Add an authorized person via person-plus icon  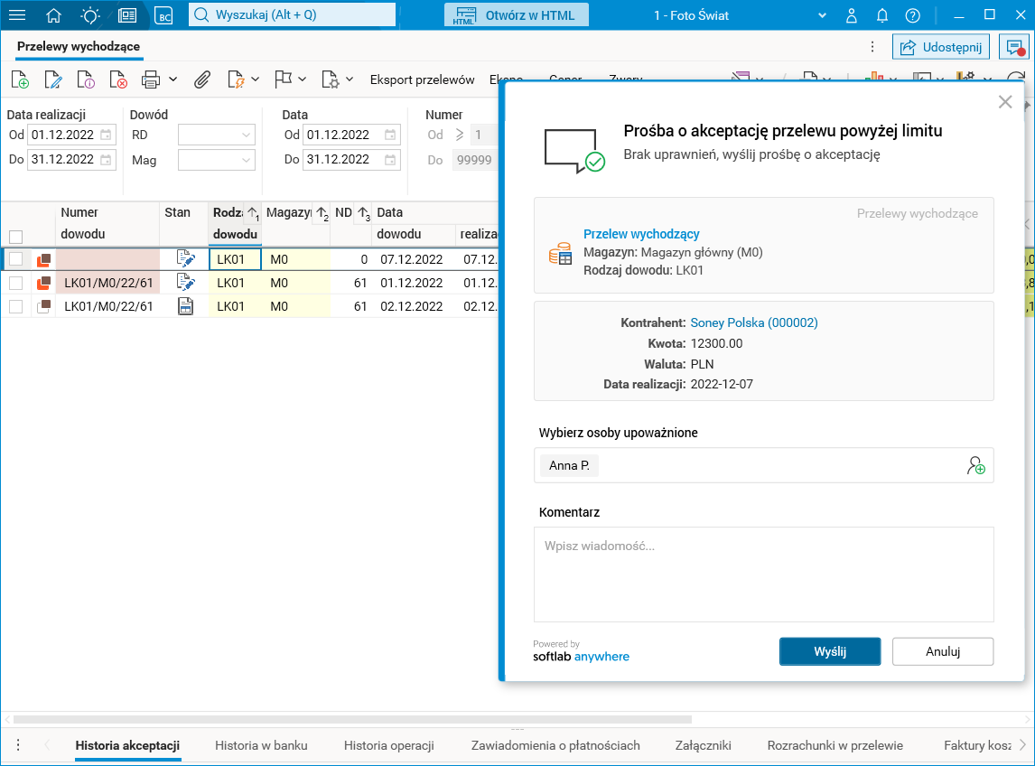pyautogui.click(x=975, y=465)
